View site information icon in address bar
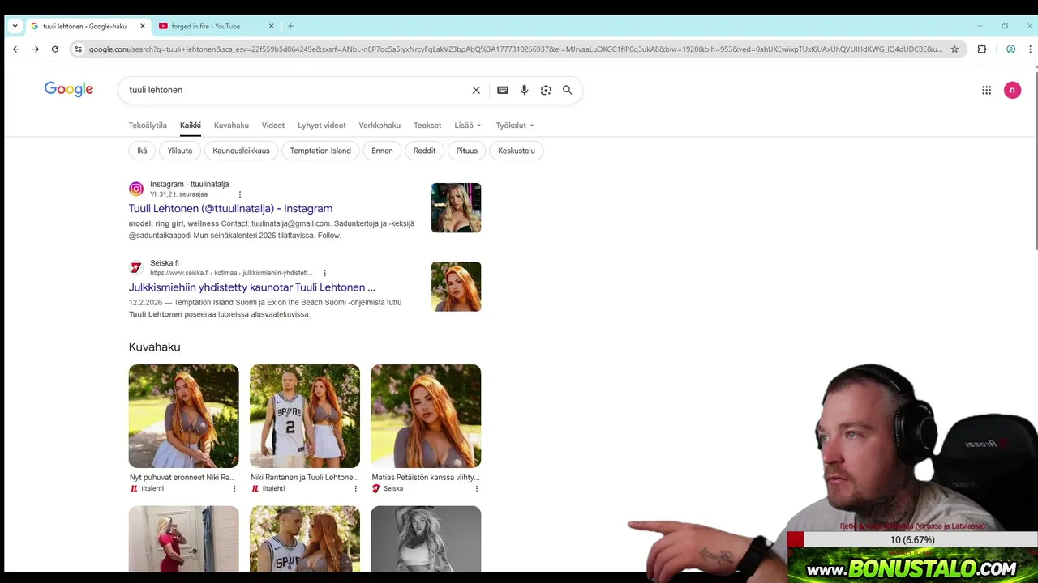The height and width of the screenshot is (583, 1038). [78, 49]
